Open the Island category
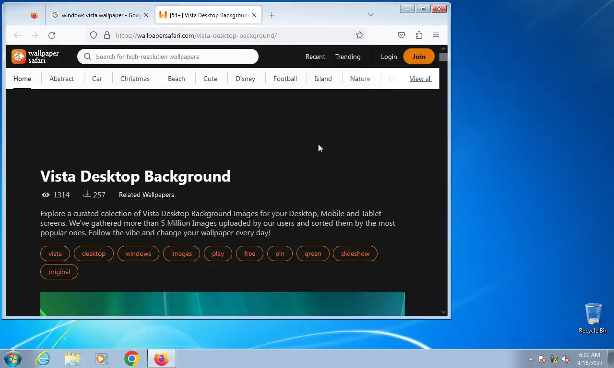Screen dimensions: 614x368 point(323,79)
